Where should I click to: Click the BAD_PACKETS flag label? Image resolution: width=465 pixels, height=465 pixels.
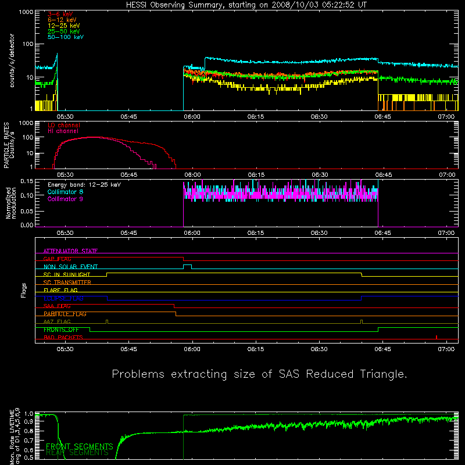tap(63, 338)
